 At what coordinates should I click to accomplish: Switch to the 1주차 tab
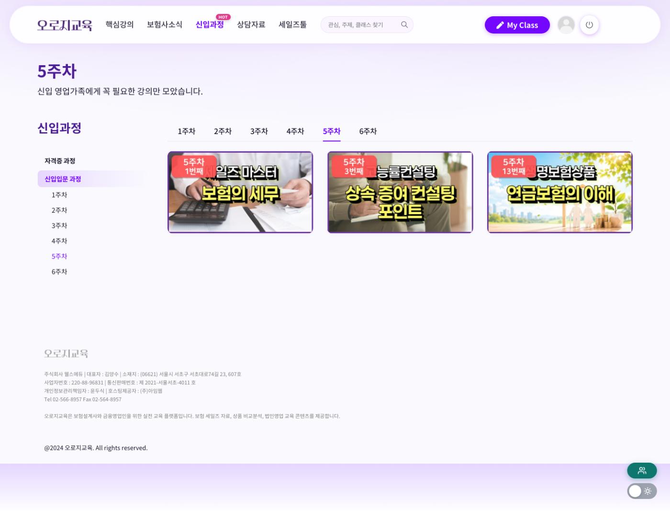point(187,131)
